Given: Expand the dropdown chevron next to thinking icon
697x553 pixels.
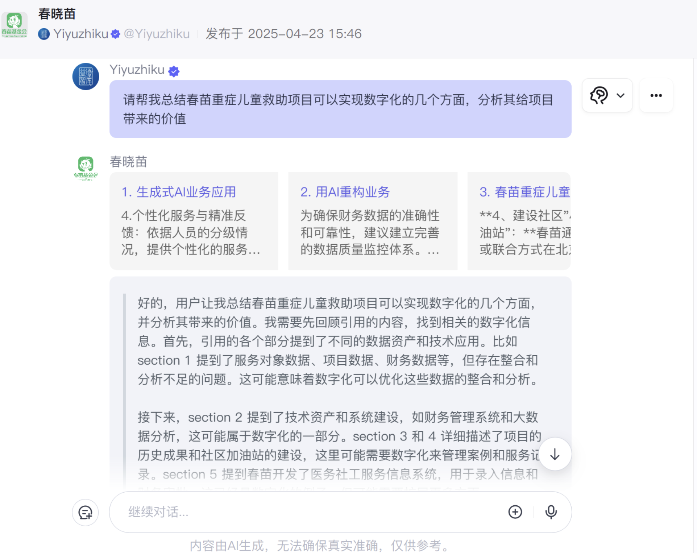Looking at the screenshot, I should click(621, 95).
